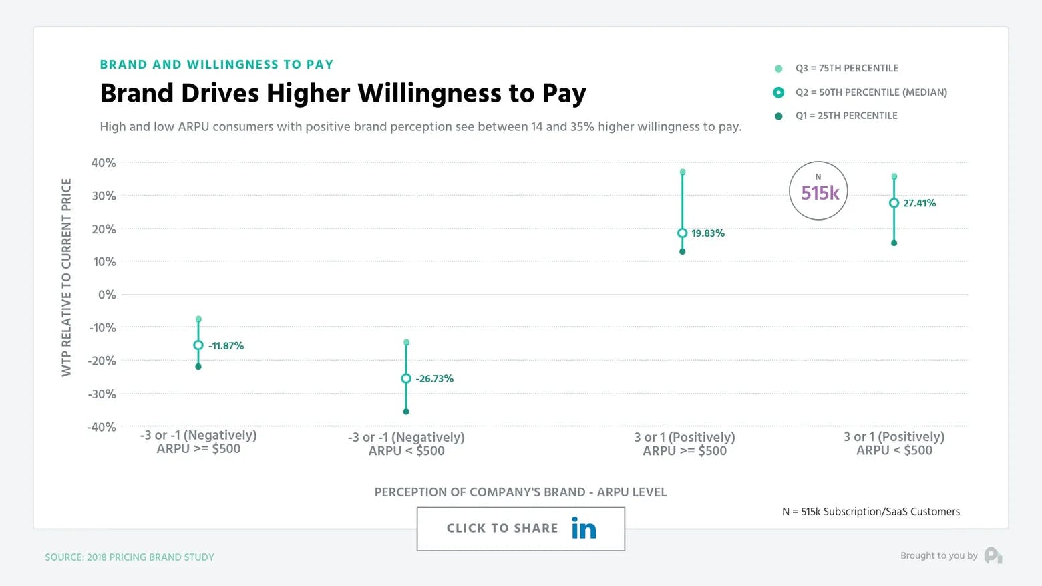Click the N = 515k Subscription/SaaS Customers note
Screen dimensions: 1042x586
pos(870,512)
